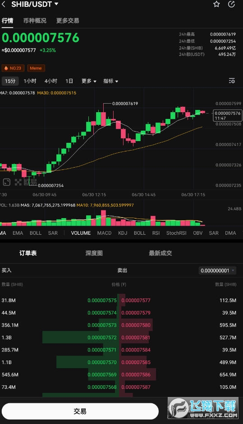Click ask price 0.000007577
The image size is (243, 424).
[x=136, y=301]
